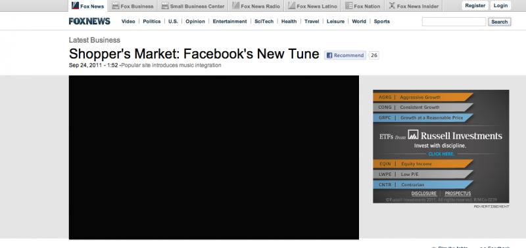
Task: Open the Sports section
Action: click(382, 22)
